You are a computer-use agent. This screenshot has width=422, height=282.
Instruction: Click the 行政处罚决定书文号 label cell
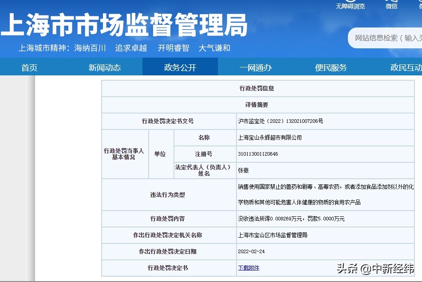point(169,121)
